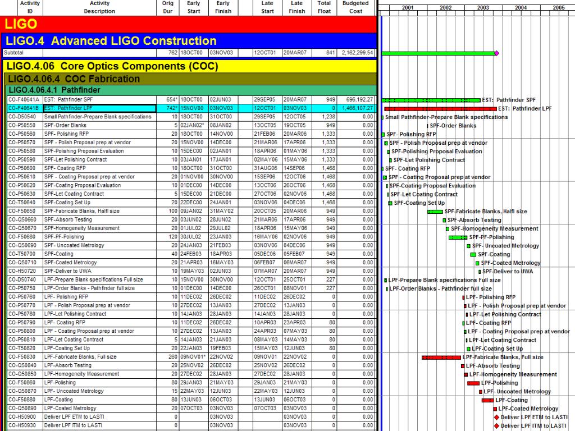
Task: Click 'EST: Pathfinder LPF' description cell
Action: pos(100,108)
